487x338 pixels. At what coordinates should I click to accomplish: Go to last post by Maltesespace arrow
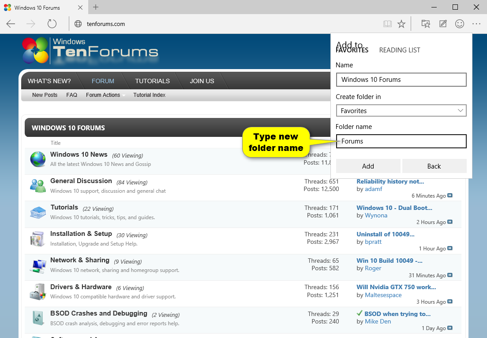pos(450,301)
